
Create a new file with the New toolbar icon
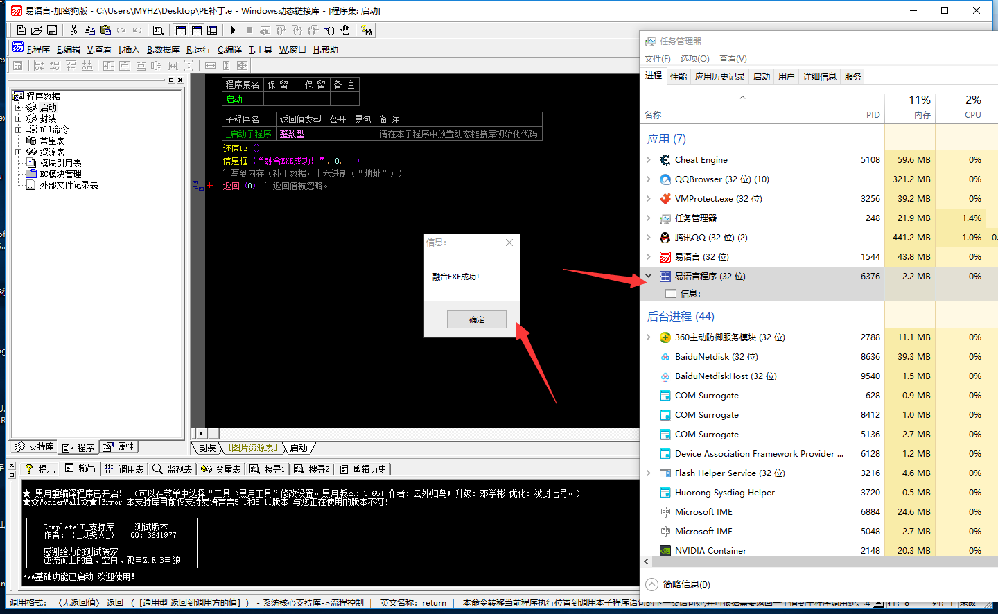tap(21, 30)
